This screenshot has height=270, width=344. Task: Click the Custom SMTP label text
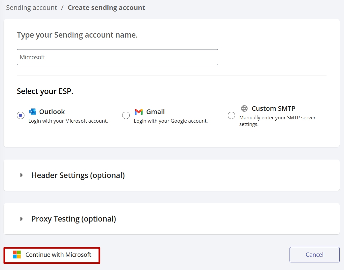point(273,108)
